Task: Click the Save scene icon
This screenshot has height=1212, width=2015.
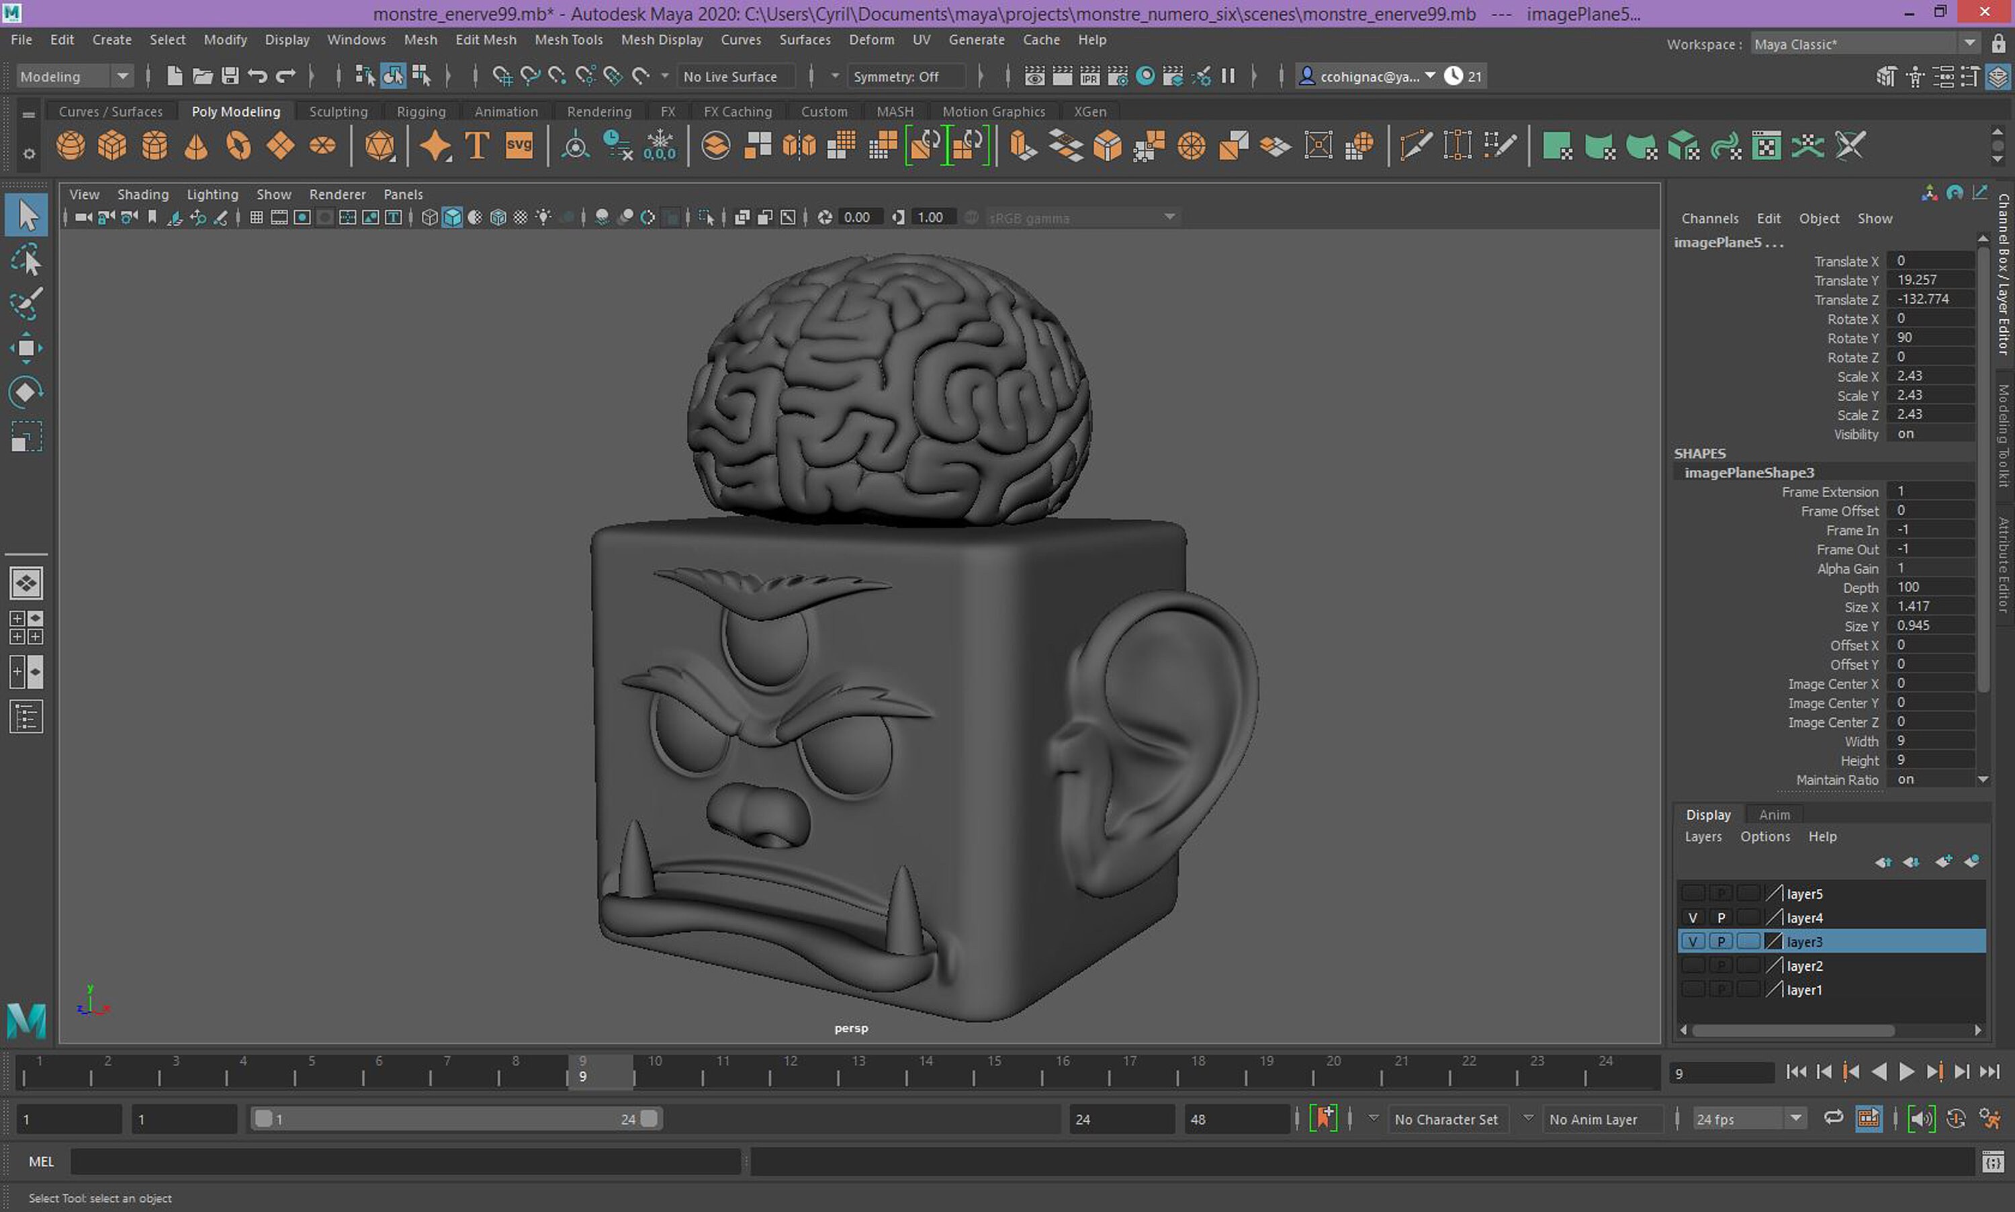Action: click(230, 77)
